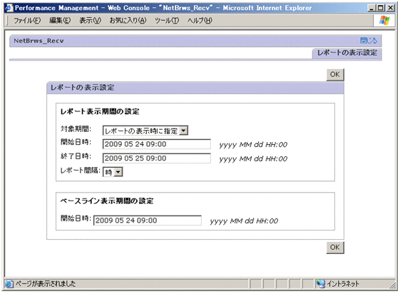Click the レポート間隔: label
400x294 pixels.
[x=81, y=171]
